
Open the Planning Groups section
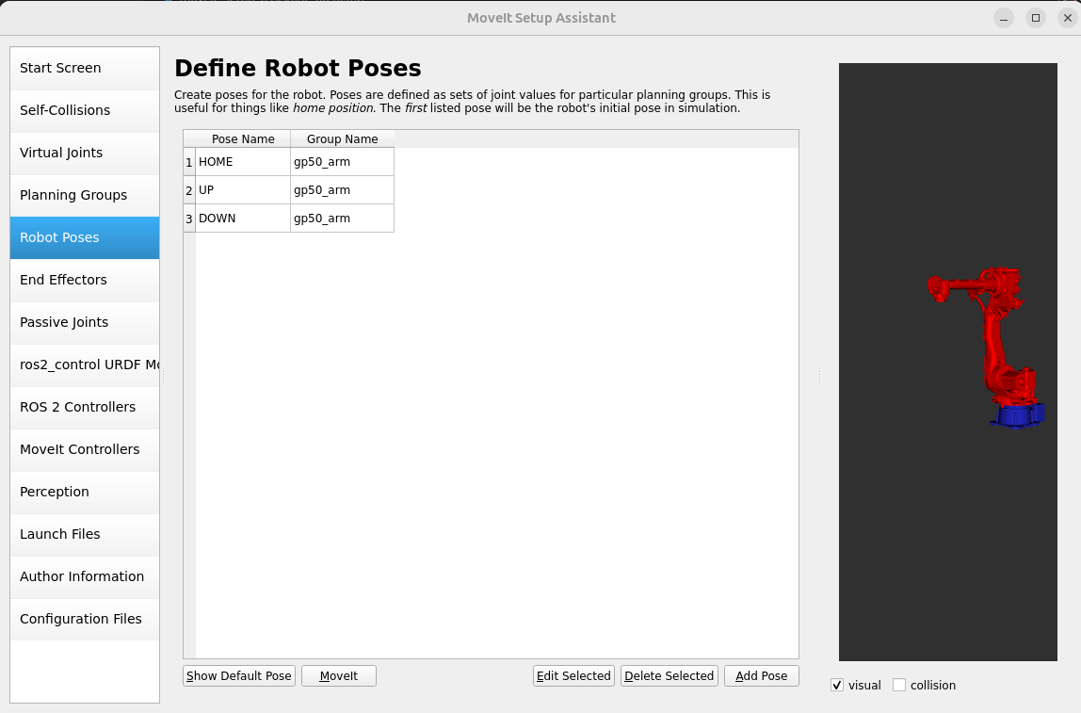tap(85, 195)
